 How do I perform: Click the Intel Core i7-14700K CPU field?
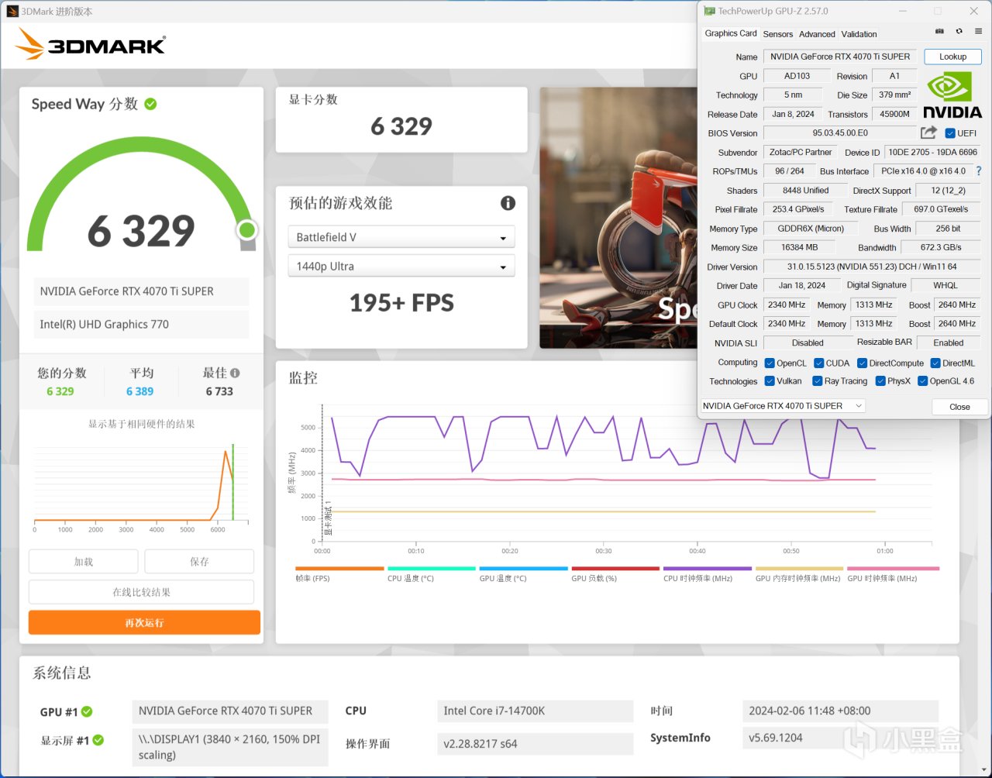(x=536, y=711)
